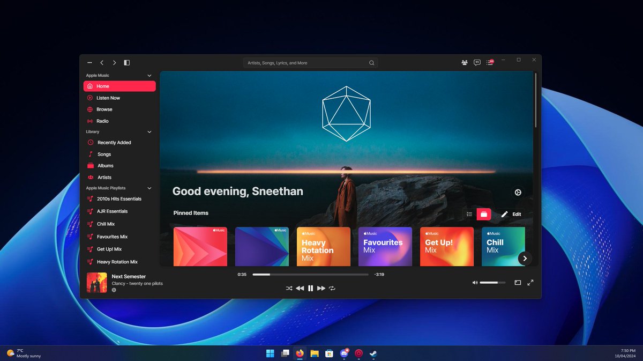Image resolution: width=643 pixels, height=361 pixels.
Task: Switch pinned items to list view
Action: click(469, 214)
